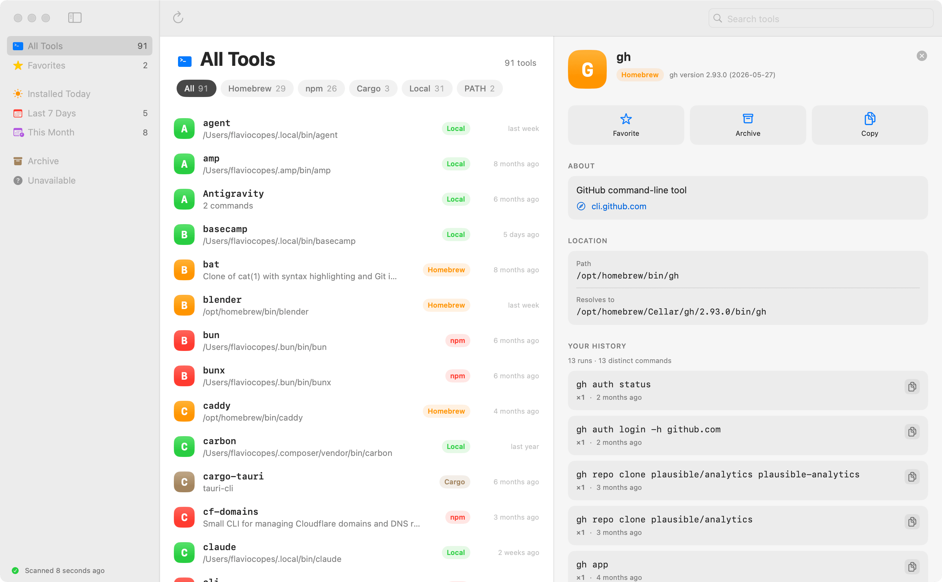This screenshot has width=942, height=582.
Task: Copy the 'gh auth status' command
Action: 912,387
